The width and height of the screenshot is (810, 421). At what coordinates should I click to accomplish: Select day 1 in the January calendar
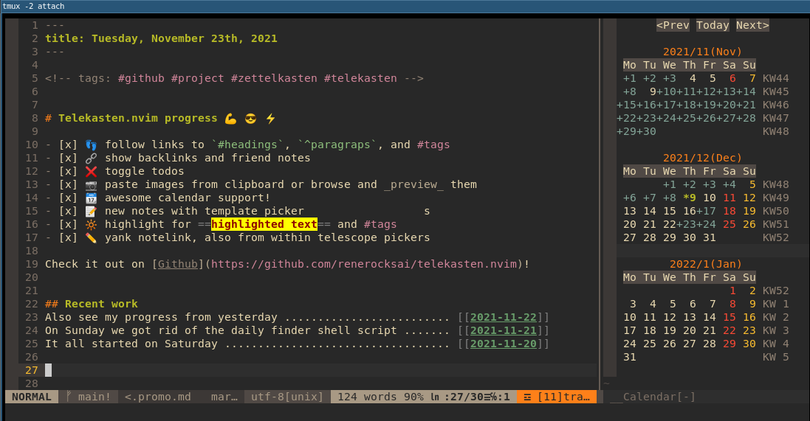pyautogui.click(x=732, y=291)
